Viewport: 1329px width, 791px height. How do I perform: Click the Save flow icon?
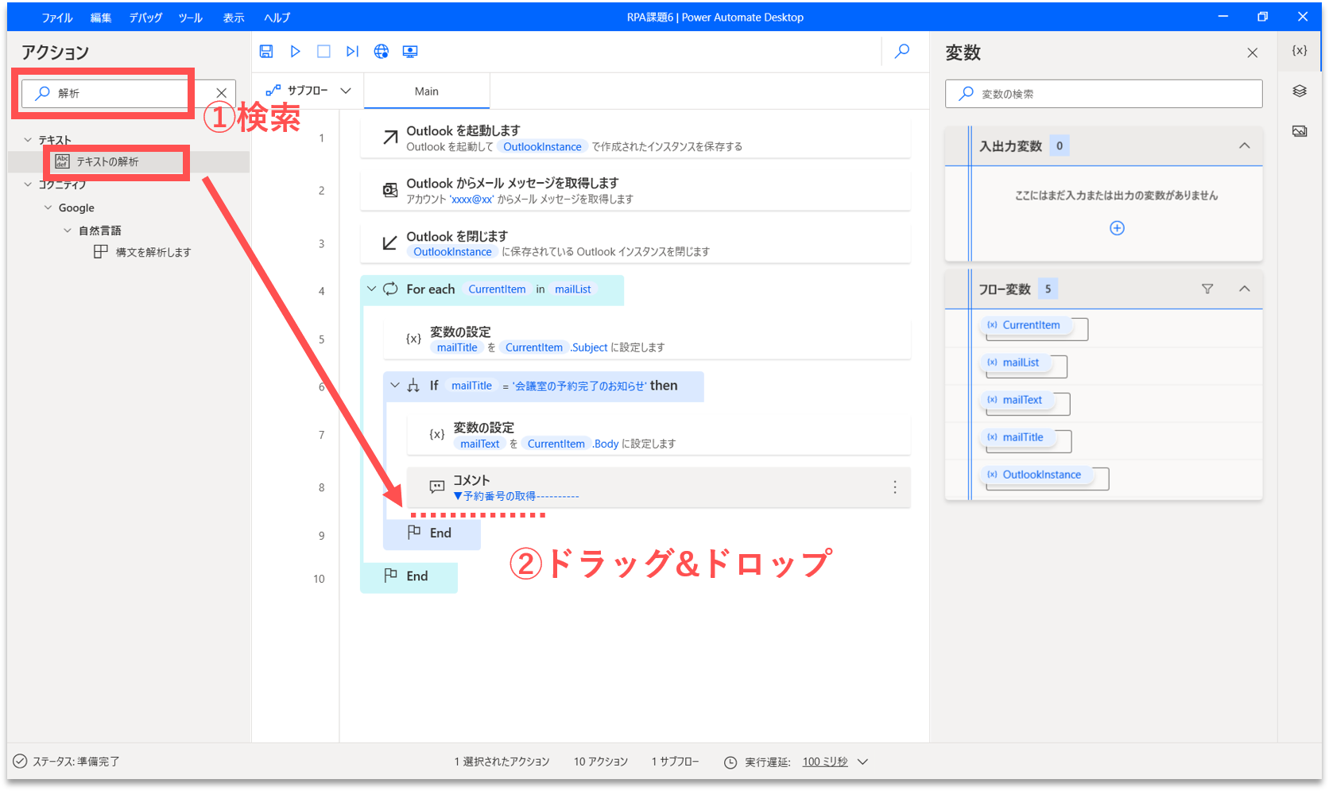(x=266, y=52)
